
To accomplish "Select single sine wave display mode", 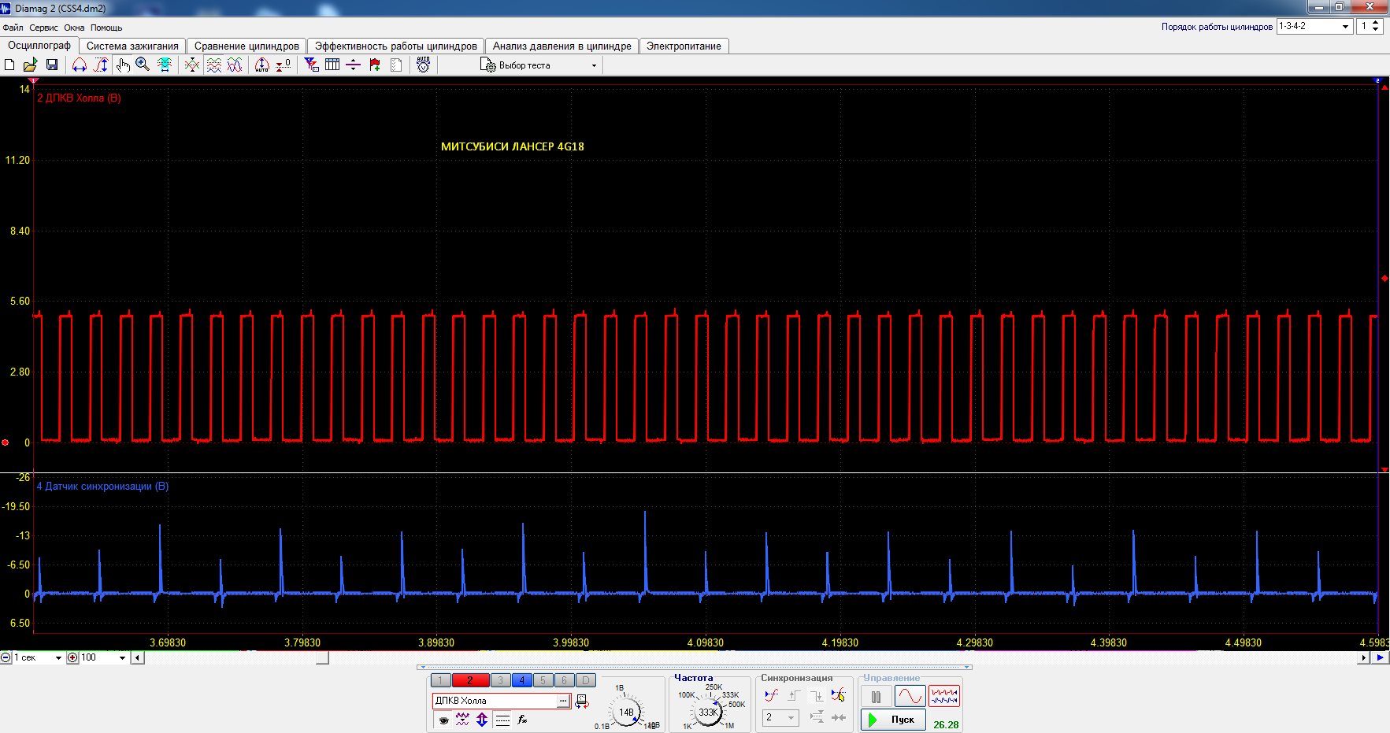I will point(910,697).
